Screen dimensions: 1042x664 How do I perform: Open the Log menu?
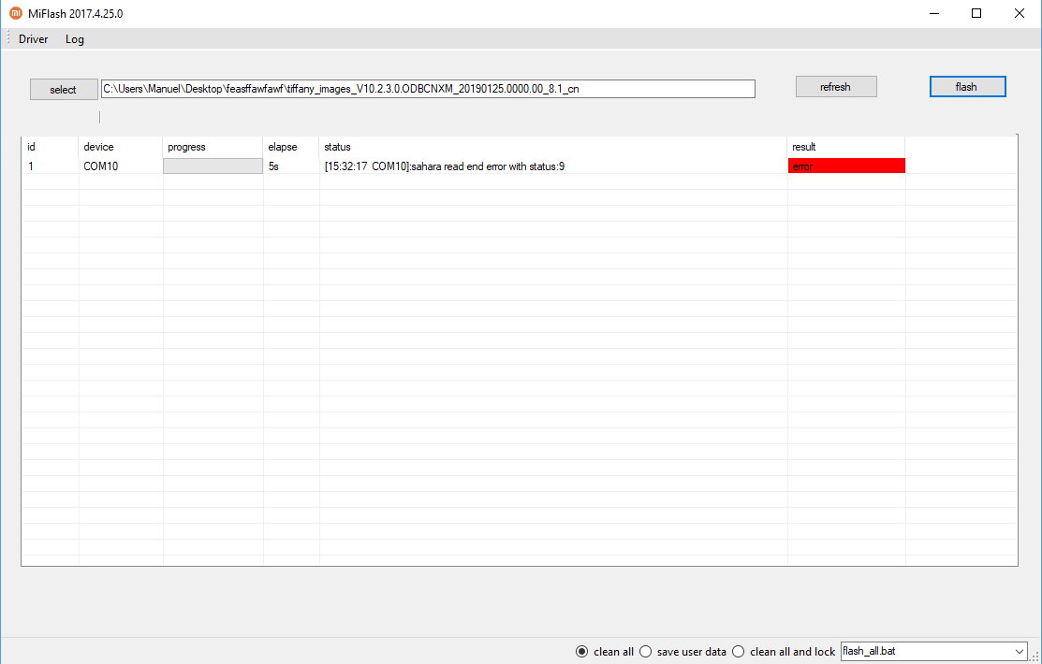(75, 39)
